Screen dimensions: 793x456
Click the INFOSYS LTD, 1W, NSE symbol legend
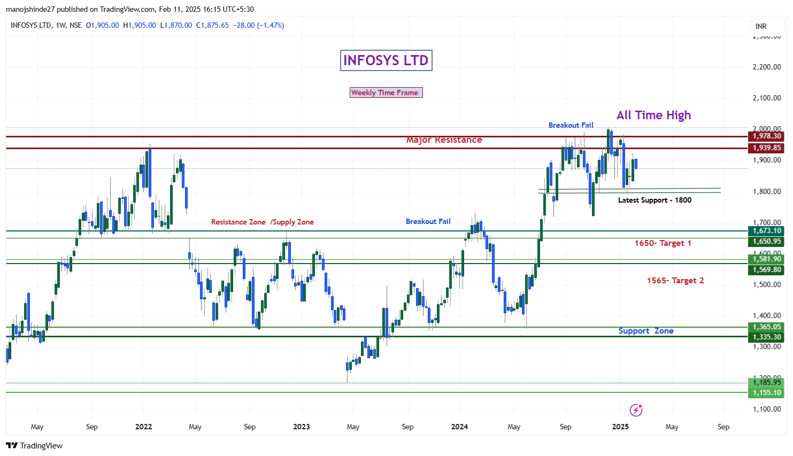click(46, 25)
